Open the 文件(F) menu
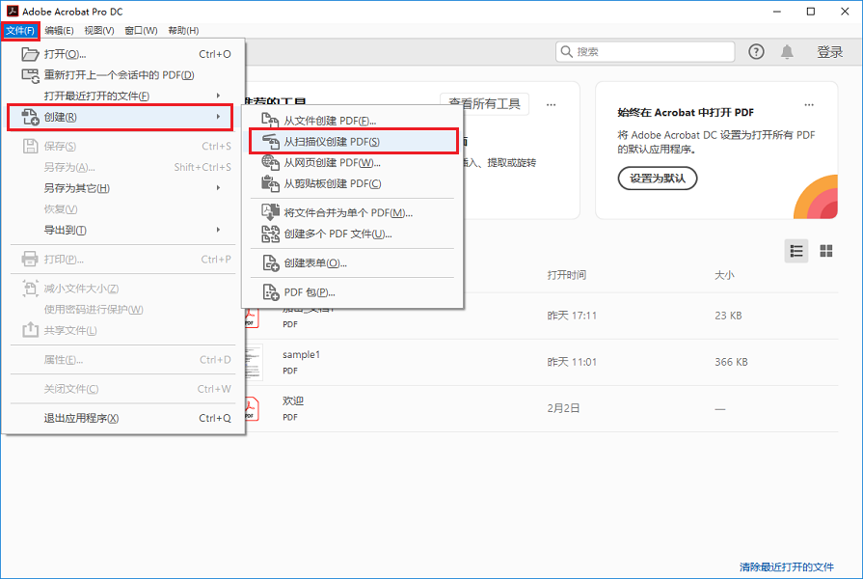Image resolution: width=863 pixels, height=579 pixels. click(x=20, y=30)
